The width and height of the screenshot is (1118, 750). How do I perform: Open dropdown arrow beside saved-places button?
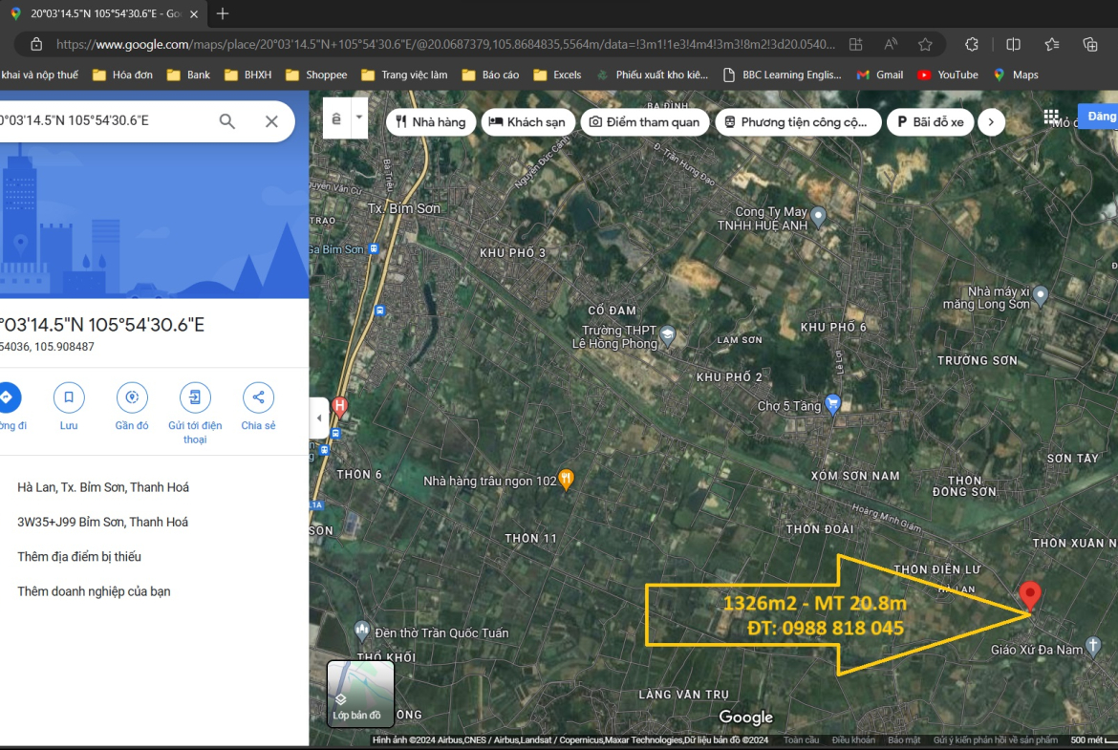pos(359,118)
